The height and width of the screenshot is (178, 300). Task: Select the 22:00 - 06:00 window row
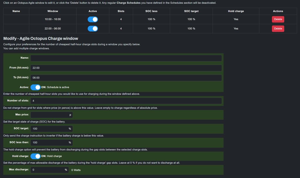click(x=53, y=29)
